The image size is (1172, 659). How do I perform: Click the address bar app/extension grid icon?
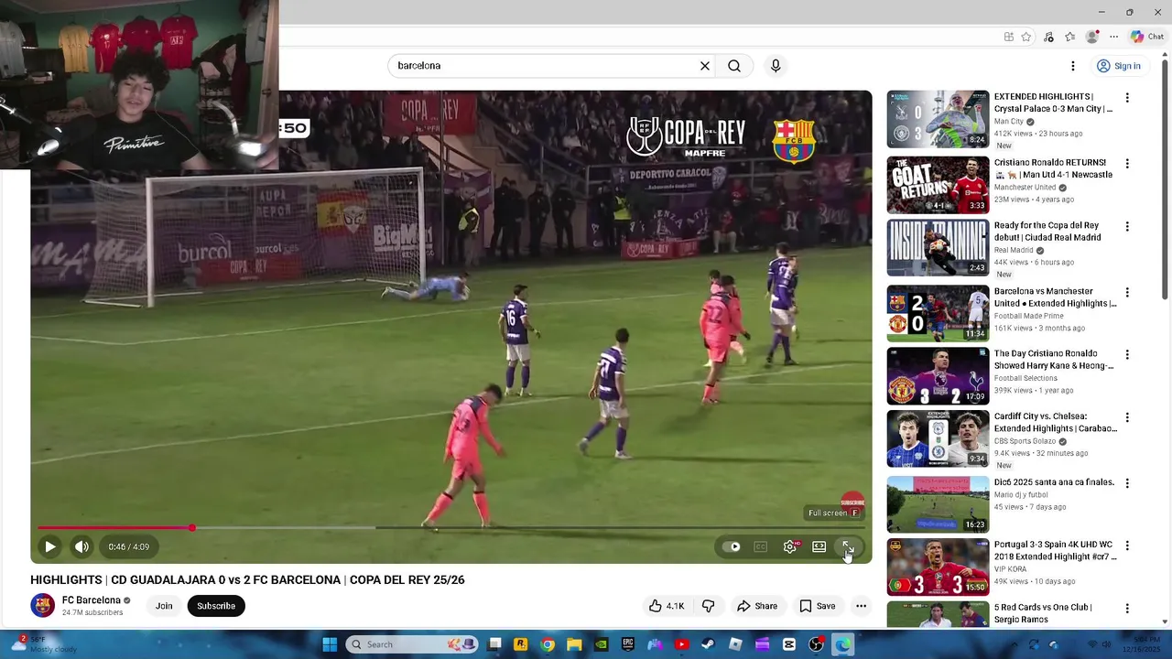(x=1009, y=37)
